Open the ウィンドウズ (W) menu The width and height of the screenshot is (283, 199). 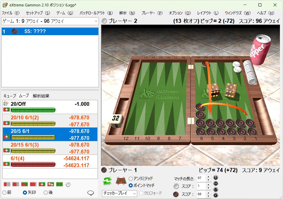[x=238, y=13]
